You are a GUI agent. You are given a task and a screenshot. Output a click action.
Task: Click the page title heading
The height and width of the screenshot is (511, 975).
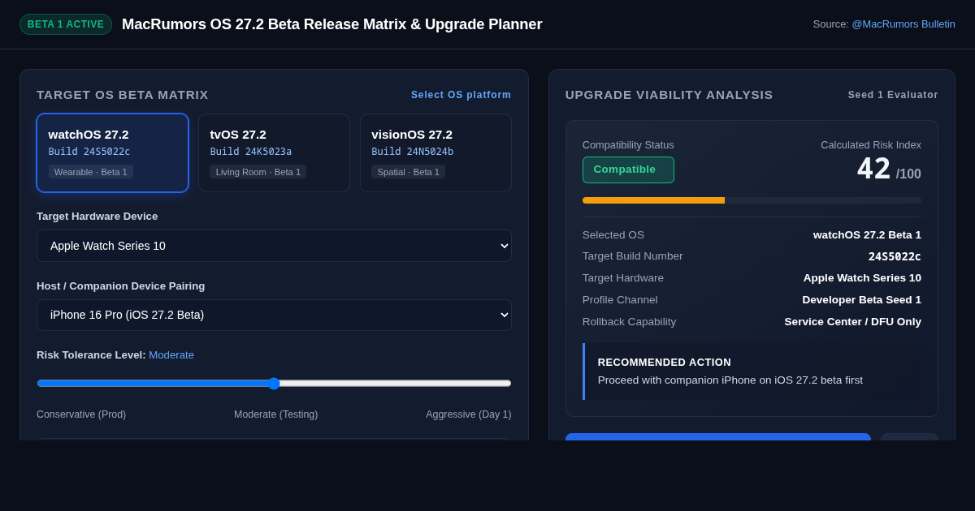[332, 24]
